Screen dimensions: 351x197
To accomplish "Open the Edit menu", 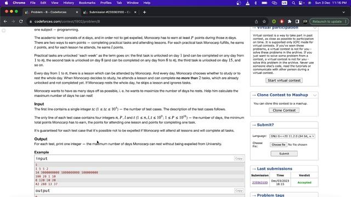I will [x=43, y=3].
